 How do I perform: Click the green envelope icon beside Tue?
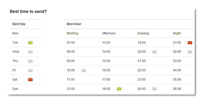[30, 43]
